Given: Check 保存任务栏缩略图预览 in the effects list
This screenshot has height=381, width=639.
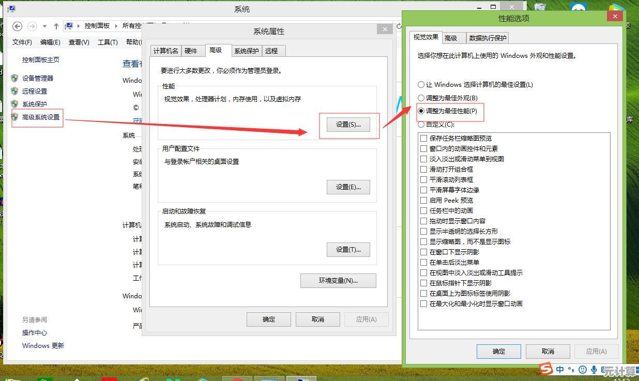Looking at the screenshot, I should click(424, 138).
